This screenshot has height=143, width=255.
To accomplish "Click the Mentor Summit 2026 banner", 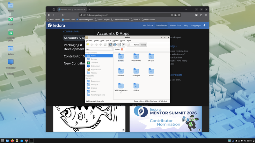I will 165,119.
